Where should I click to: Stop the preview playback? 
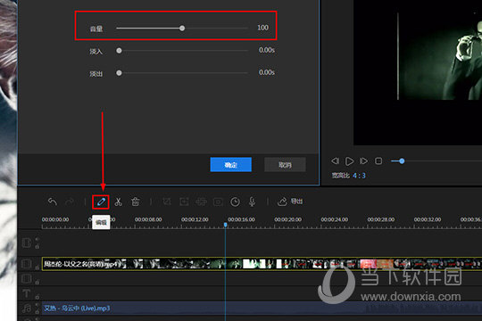pos(378,160)
